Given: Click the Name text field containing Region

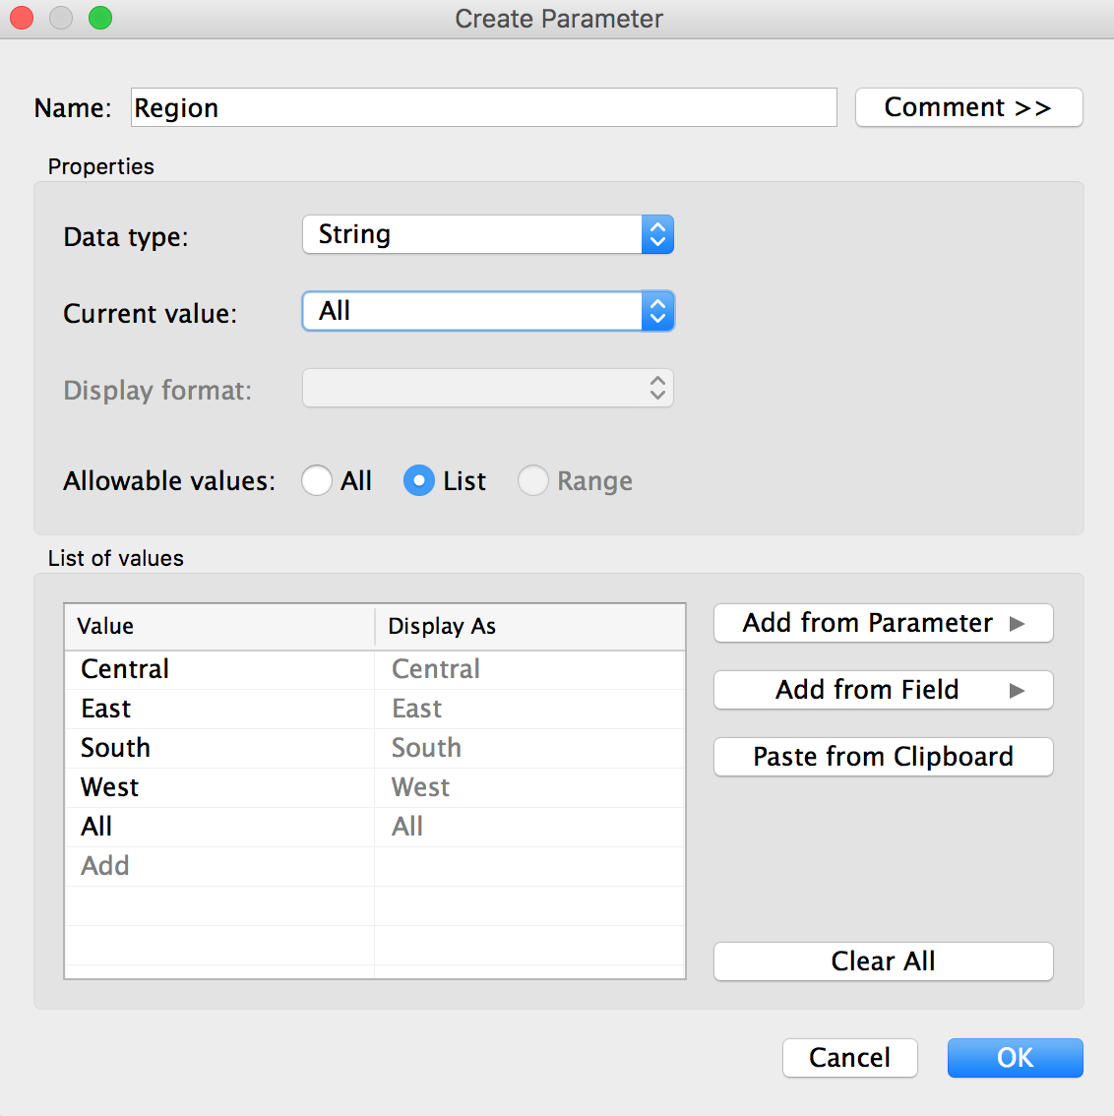Looking at the screenshot, I should (483, 108).
